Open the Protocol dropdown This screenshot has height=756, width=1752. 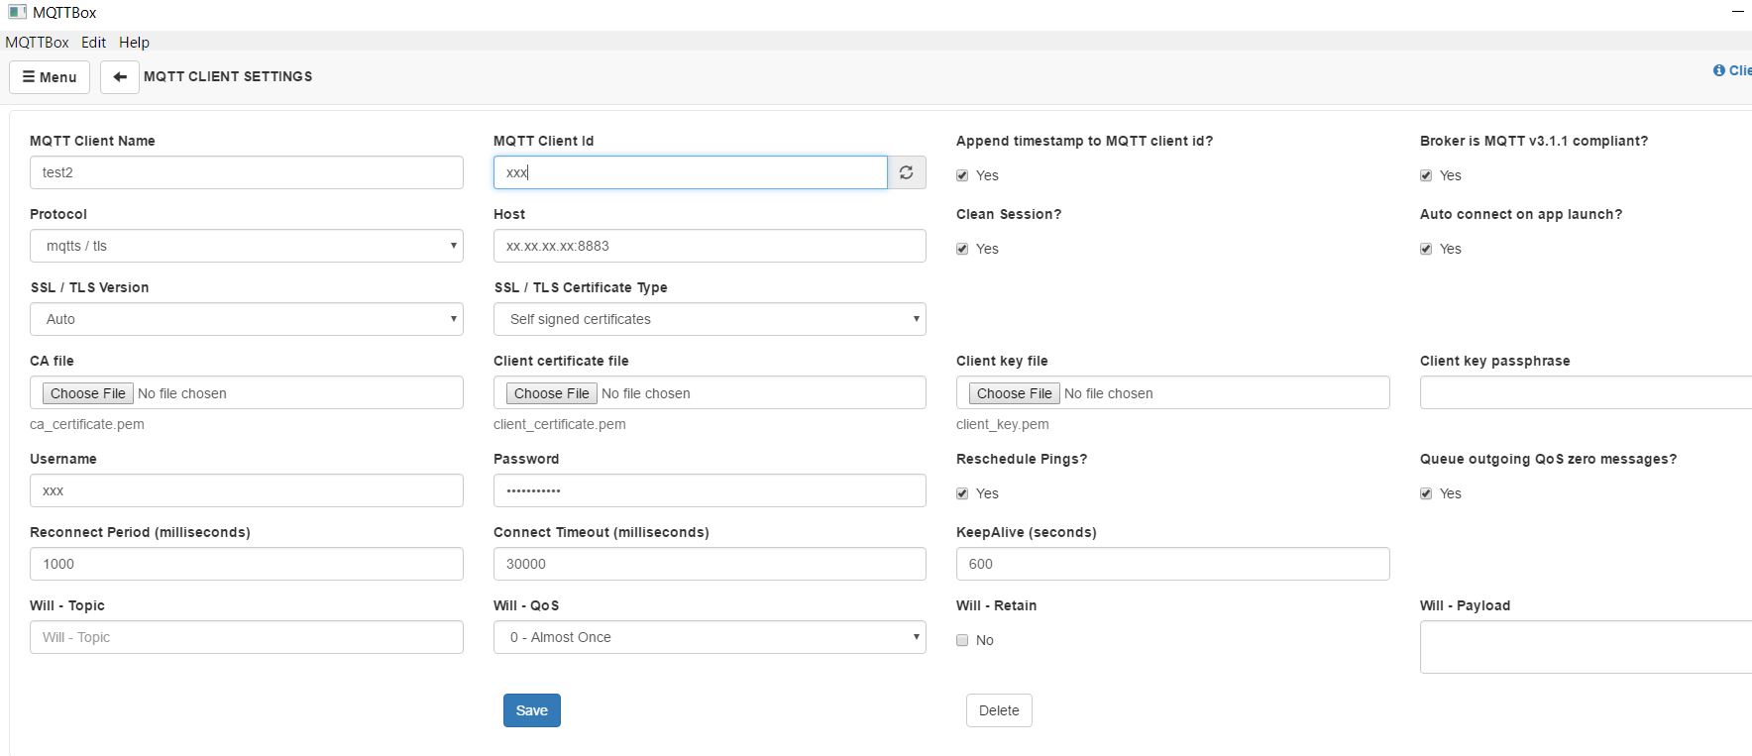point(247,246)
